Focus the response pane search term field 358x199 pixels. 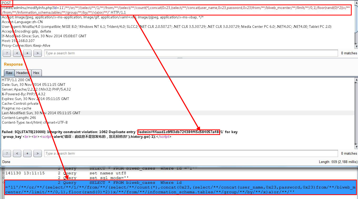coord(191,154)
